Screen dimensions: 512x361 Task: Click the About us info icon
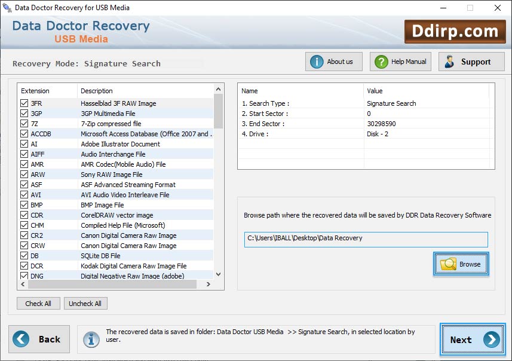click(317, 62)
